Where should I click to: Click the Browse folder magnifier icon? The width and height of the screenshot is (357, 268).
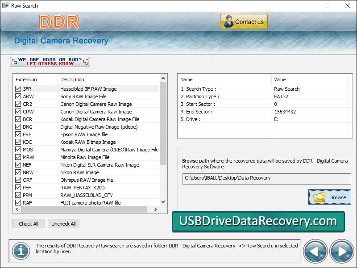[x=319, y=197]
